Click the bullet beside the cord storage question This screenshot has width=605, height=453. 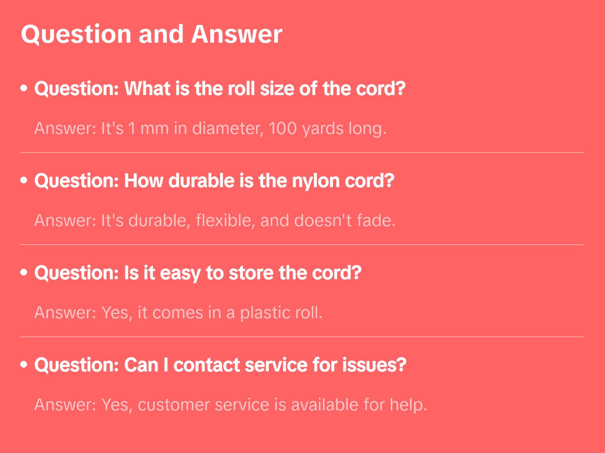[24, 273]
